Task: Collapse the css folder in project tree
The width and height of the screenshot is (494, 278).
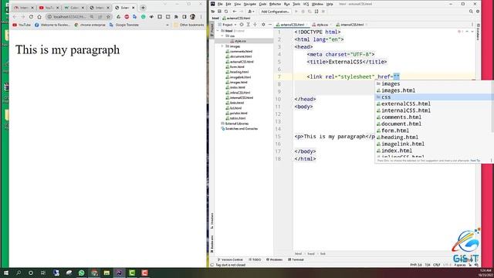Action: click(x=222, y=36)
